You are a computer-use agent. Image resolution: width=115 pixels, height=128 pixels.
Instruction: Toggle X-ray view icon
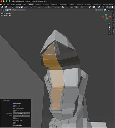[x=108, y=7]
